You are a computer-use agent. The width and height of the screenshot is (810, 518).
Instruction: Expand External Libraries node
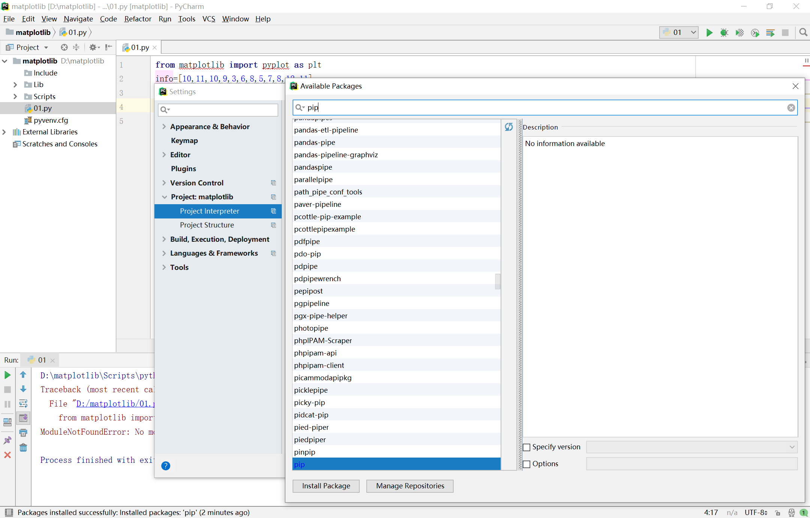(4, 132)
